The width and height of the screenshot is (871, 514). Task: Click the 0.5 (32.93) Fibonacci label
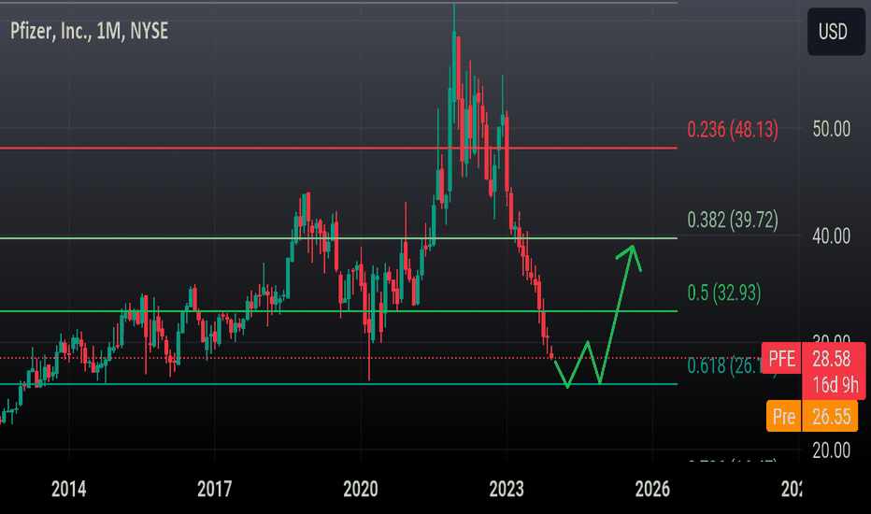pos(723,293)
